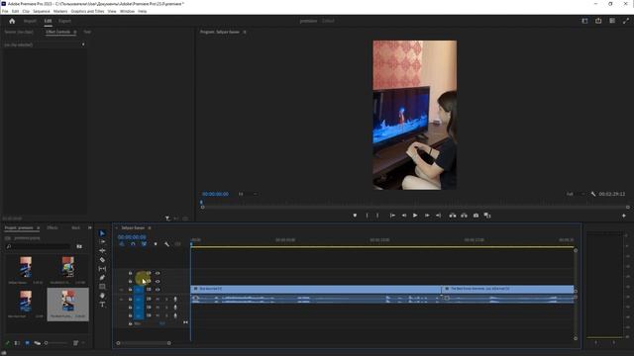Open the Quick Export icon
634x356 pixels.
point(598,21)
